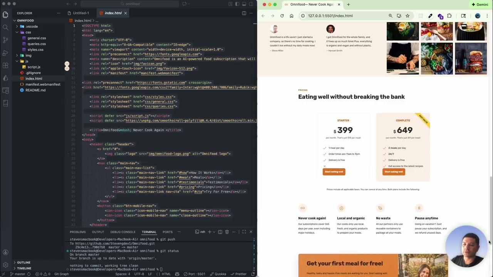Maximize the terminal panel size

point(244,232)
